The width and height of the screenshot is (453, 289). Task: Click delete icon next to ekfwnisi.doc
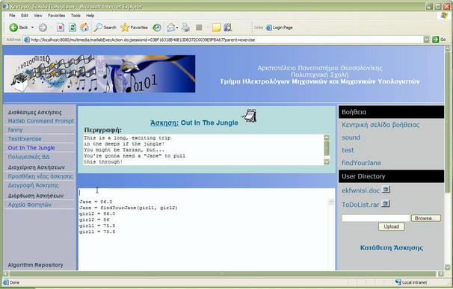(386, 189)
